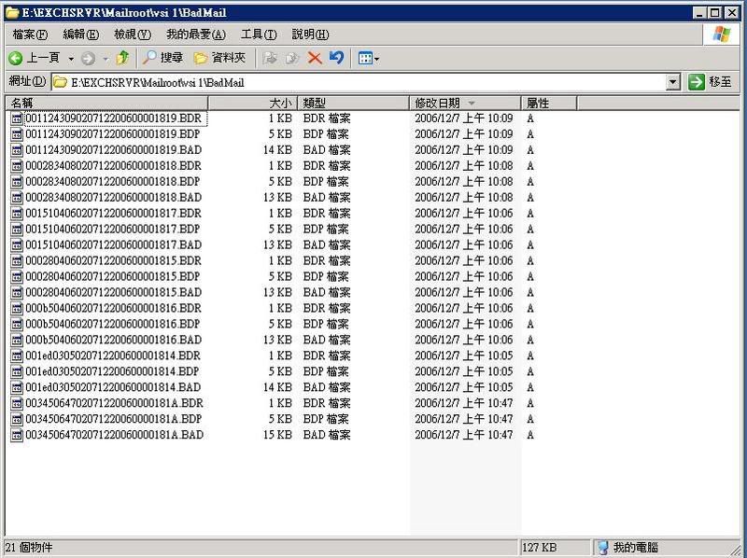The image size is (747, 558).
Task: Open the 工具(T) menu
Action: click(259, 35)
